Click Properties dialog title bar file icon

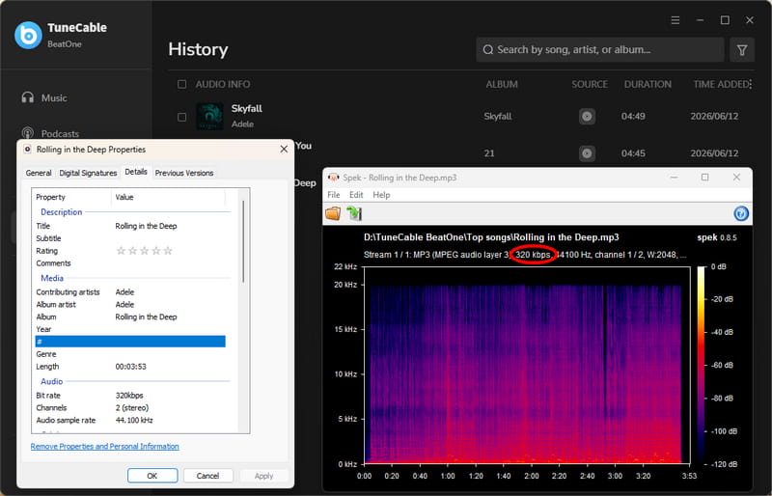pyautogui.click(x=28, y=150)
